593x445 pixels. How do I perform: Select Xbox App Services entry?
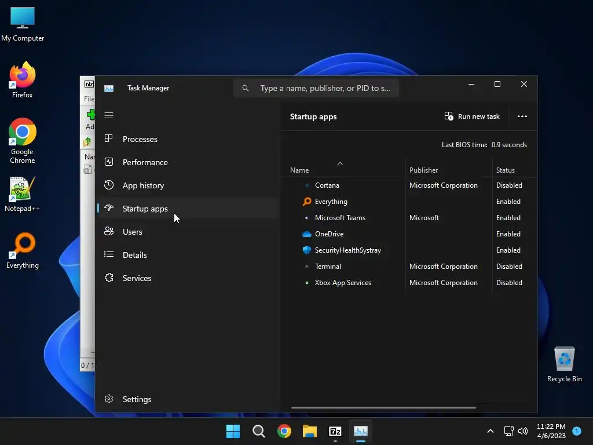409,283
